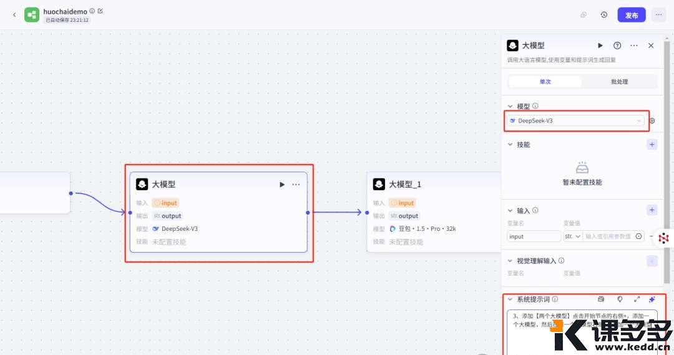Click the 发布 publish button
The image size is (674, 355).
(x=632, y=15)
